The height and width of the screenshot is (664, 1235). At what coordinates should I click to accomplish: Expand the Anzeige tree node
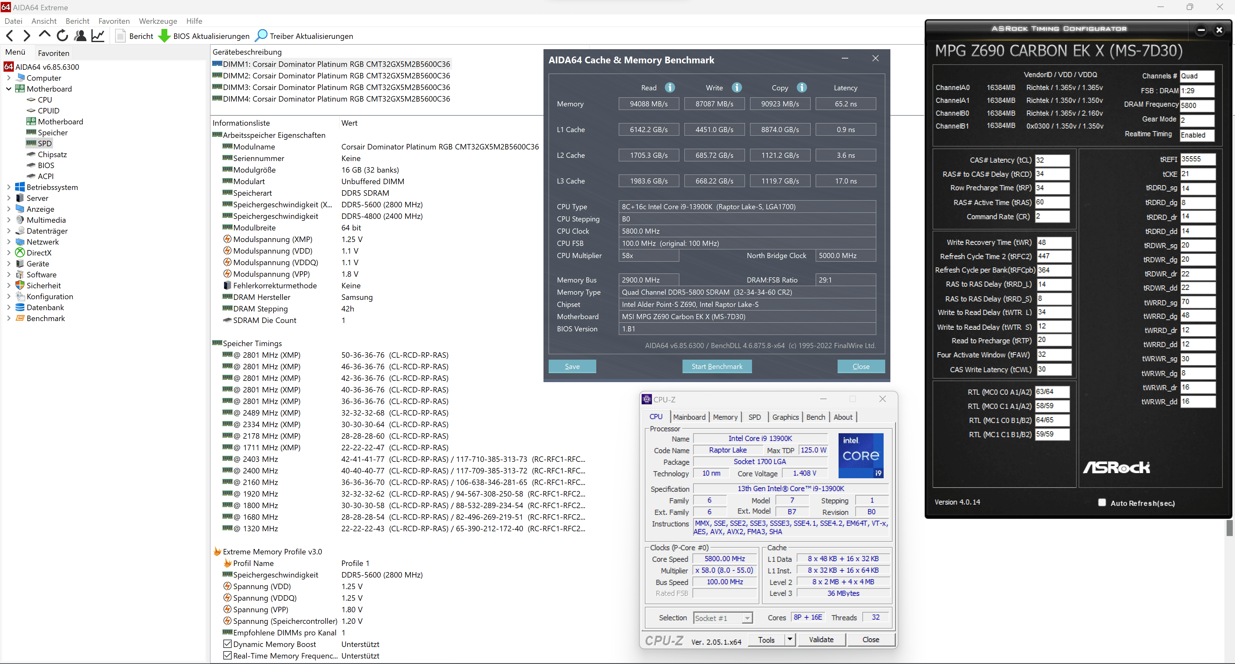[9, 209]
